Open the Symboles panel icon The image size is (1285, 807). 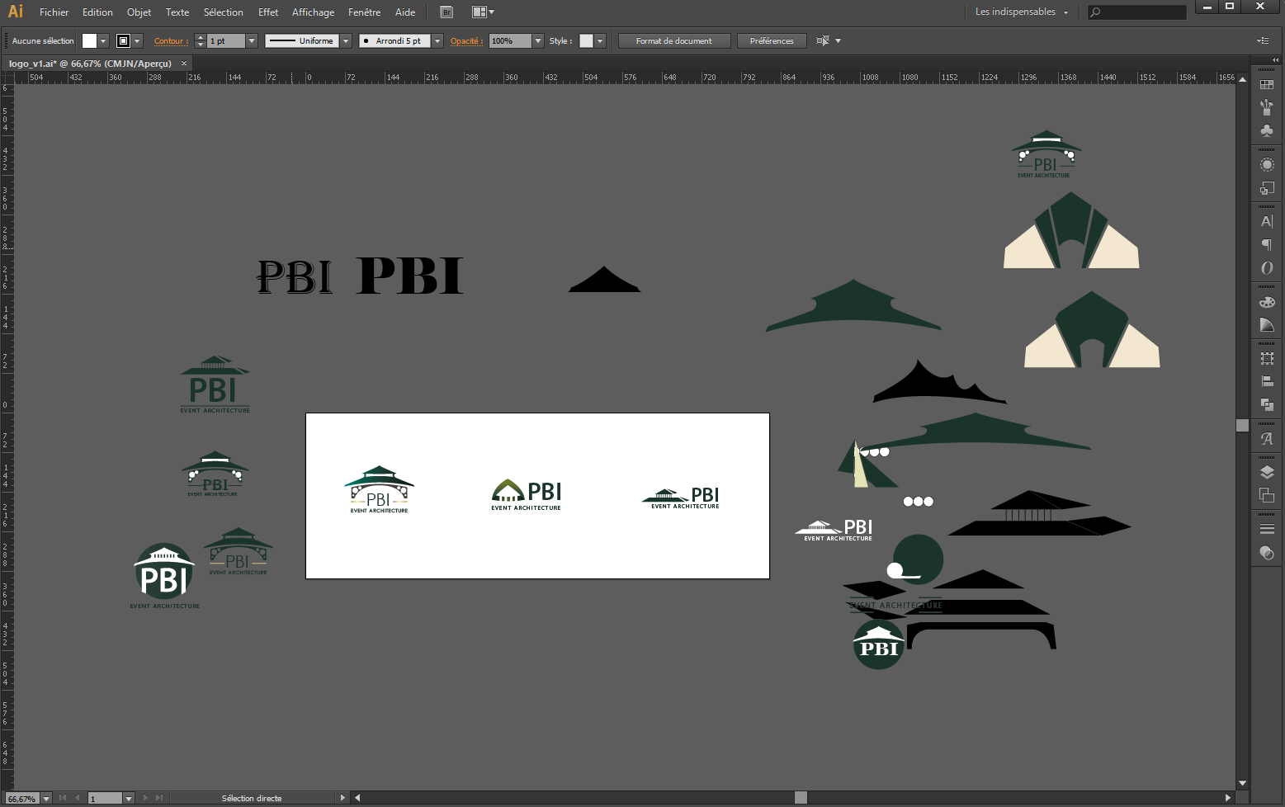(1268, 130)
